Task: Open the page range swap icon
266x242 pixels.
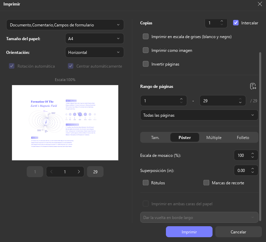Action: (x=253, y=86)
